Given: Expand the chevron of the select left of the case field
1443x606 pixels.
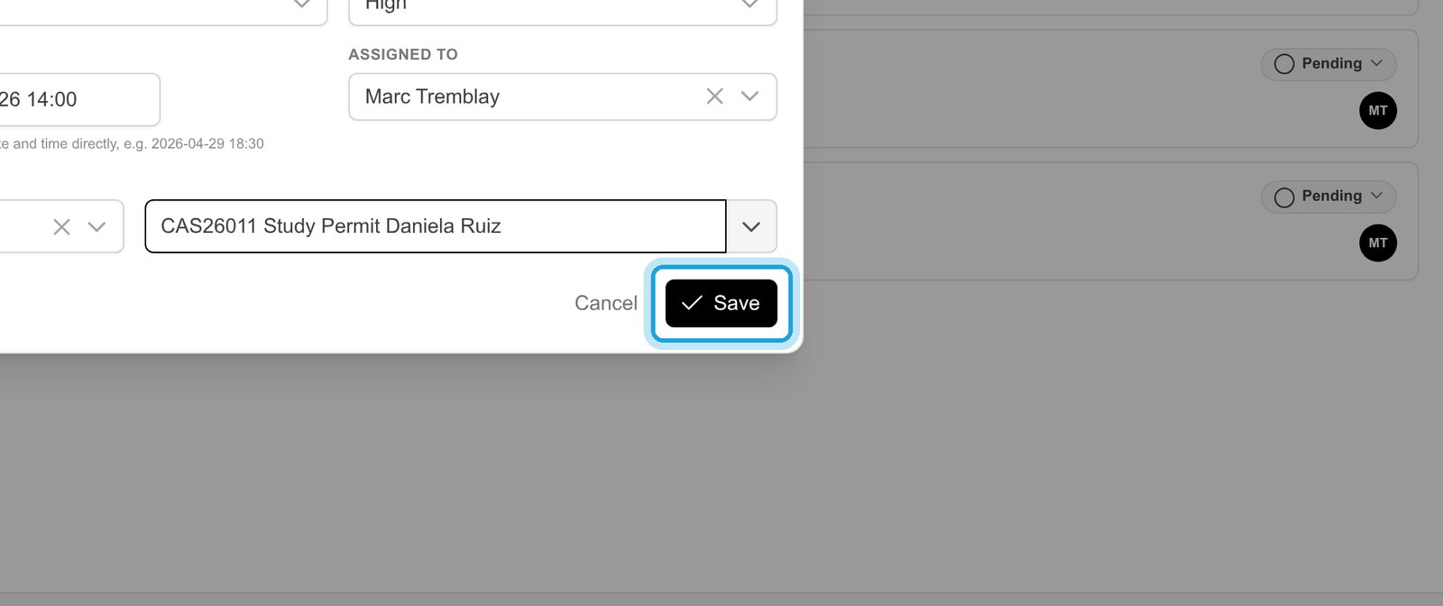Looking at the screenshot, I should (97, 227).
